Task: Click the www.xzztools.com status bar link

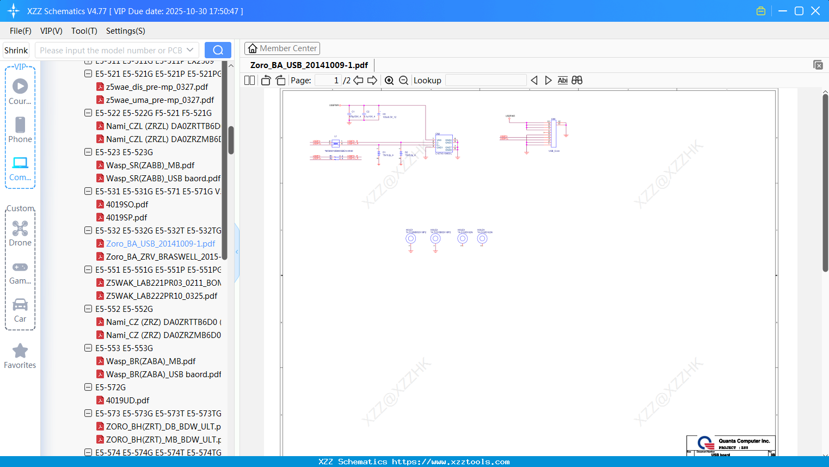Action: [x=451, y=462]
